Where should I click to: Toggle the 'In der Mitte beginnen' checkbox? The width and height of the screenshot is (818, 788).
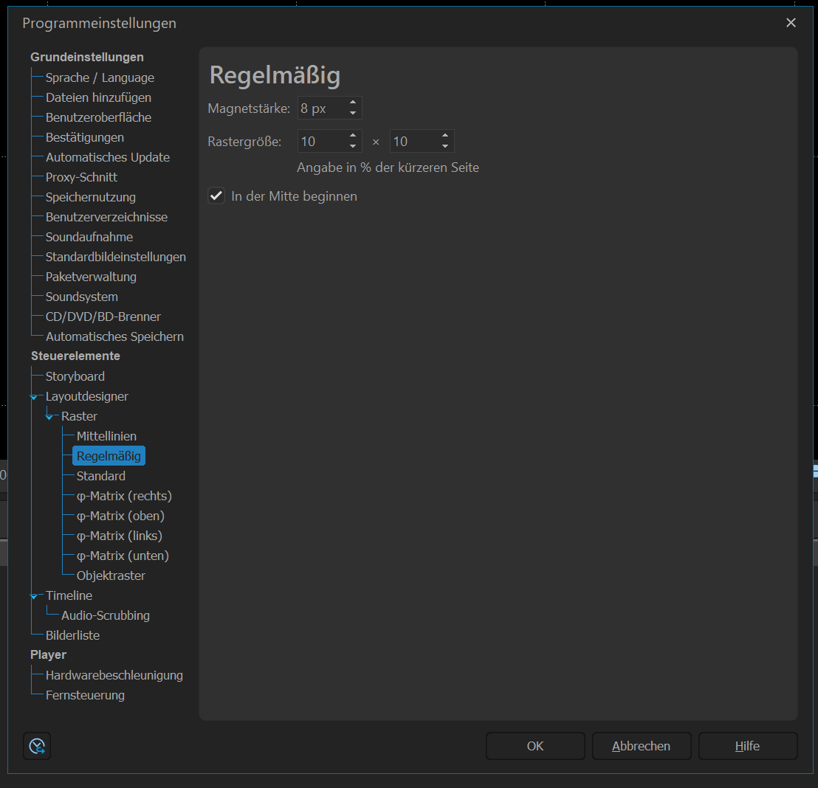coord(216,196)
